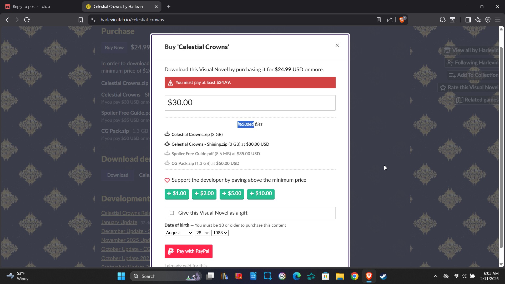This screenshot has height=284, width=505.
Task: Check the give as a gift checkbox
Action: click(x=172, y=213)
